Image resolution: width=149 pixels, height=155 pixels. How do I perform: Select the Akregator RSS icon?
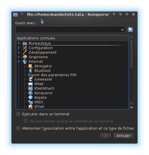(x=30, y=66)
